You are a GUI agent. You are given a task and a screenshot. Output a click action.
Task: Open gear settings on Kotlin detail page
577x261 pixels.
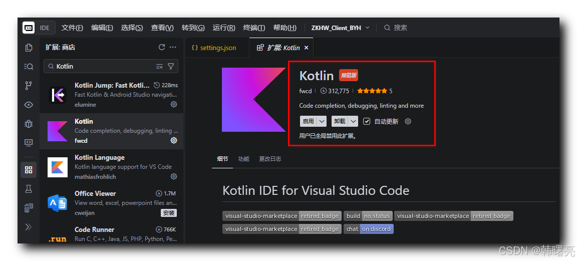(x=408, y=121)
